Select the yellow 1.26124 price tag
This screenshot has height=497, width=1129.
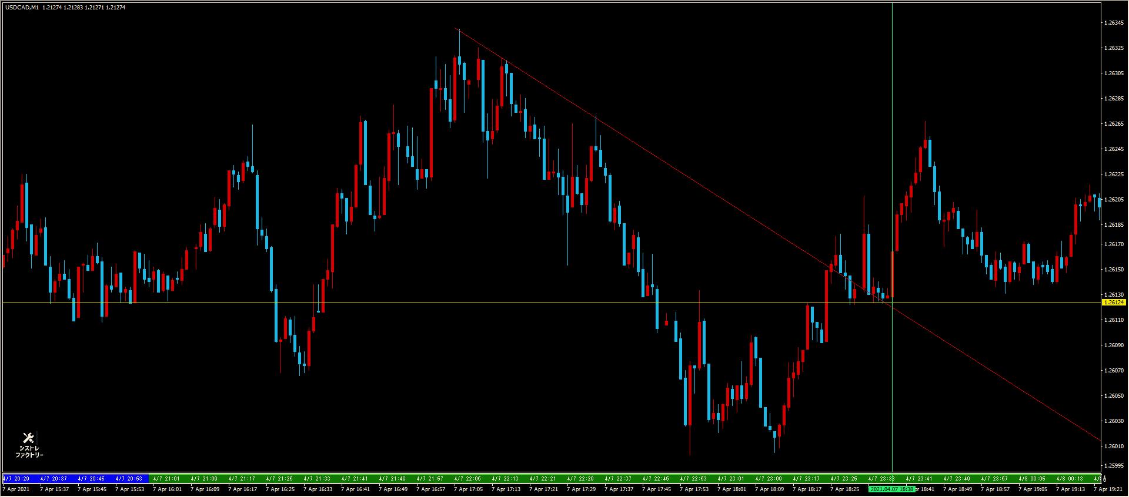click(1114, 303)
